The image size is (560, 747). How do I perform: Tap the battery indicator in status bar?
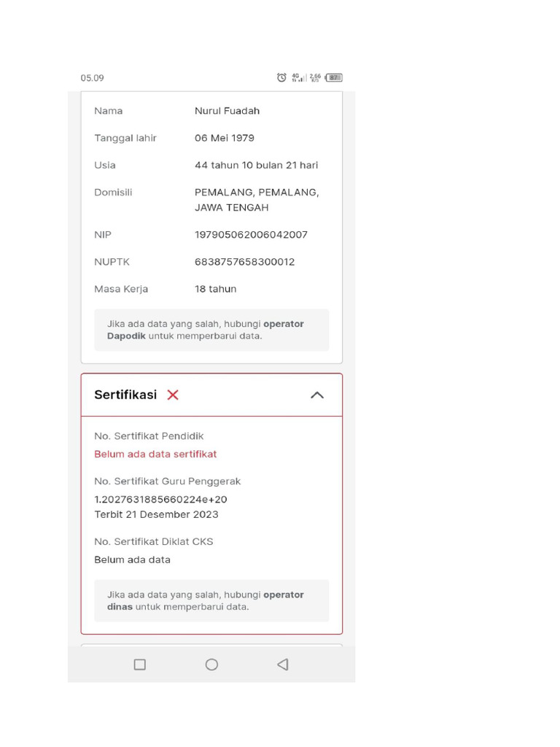pos(334,77)
